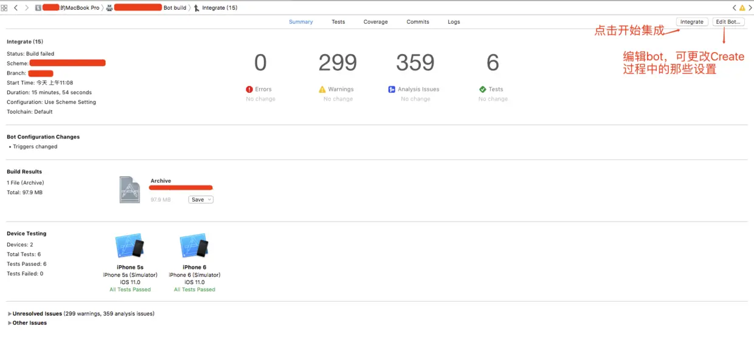The image size is (754, 360).
Task: Click Duration: 15 minutes, 54 seconds text
Action: pos(49,93)
